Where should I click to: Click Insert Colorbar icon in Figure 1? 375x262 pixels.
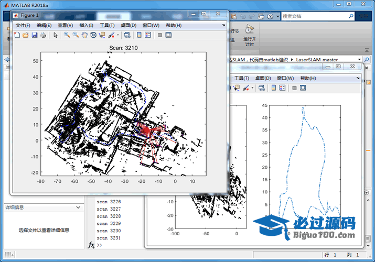139,35
